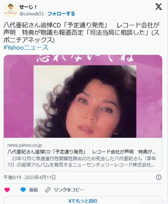Open the news.yahoo.co.jp domain link
The width and height of the screenshot is (168, 204).
[25, 145]
